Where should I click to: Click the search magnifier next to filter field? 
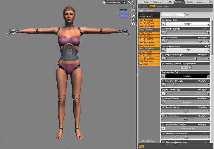(187, 15)
